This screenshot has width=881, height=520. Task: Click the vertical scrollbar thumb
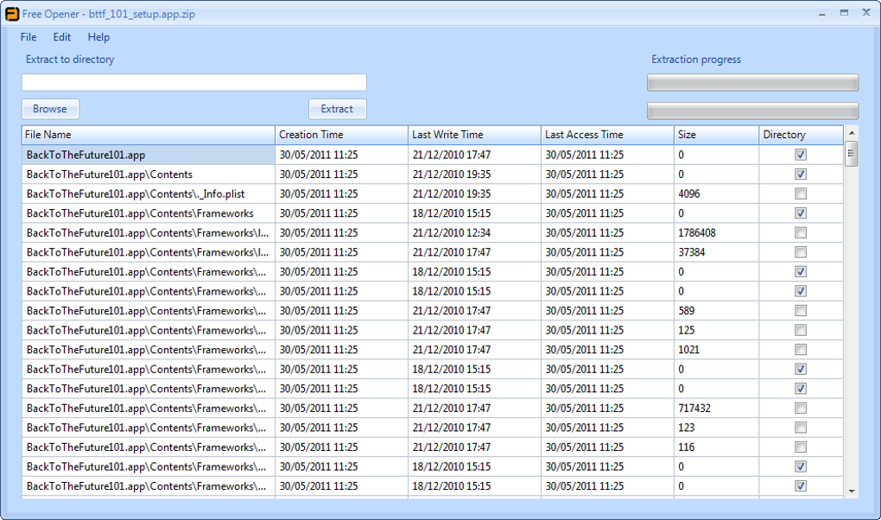pyautogui.click(x=852, y=154)
